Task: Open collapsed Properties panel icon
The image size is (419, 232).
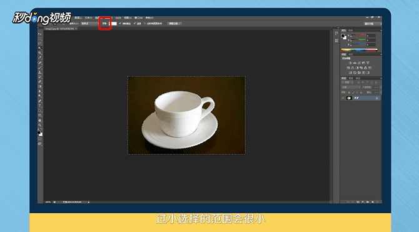Action: coord(336,40)
